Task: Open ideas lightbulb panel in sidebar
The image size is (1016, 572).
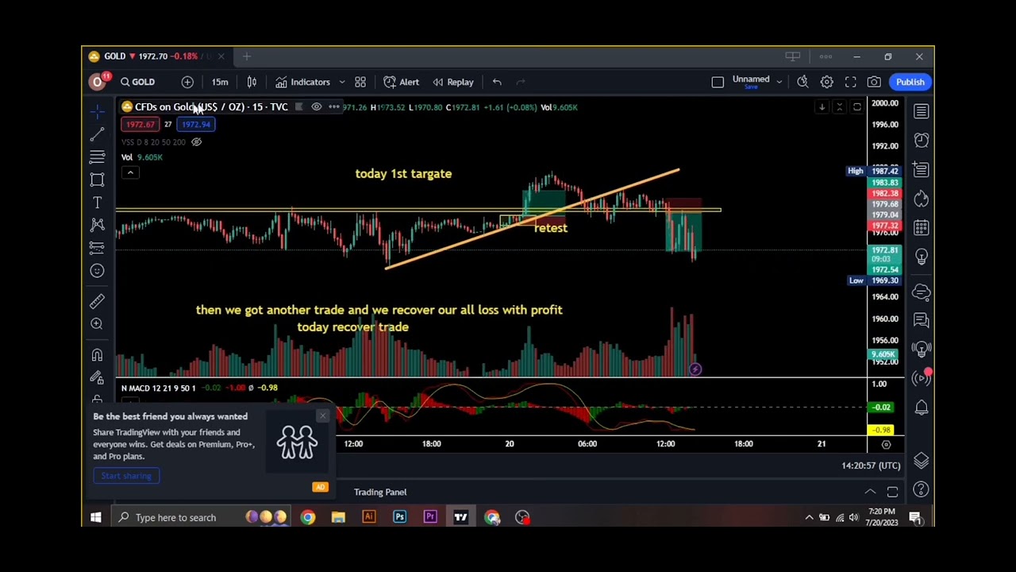Action: point(922,257)
